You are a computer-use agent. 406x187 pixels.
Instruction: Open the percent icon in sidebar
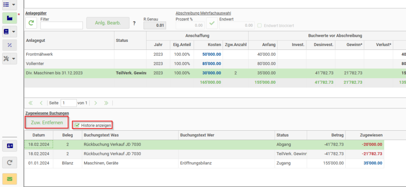pyautogui.click(x=10, y=45)
